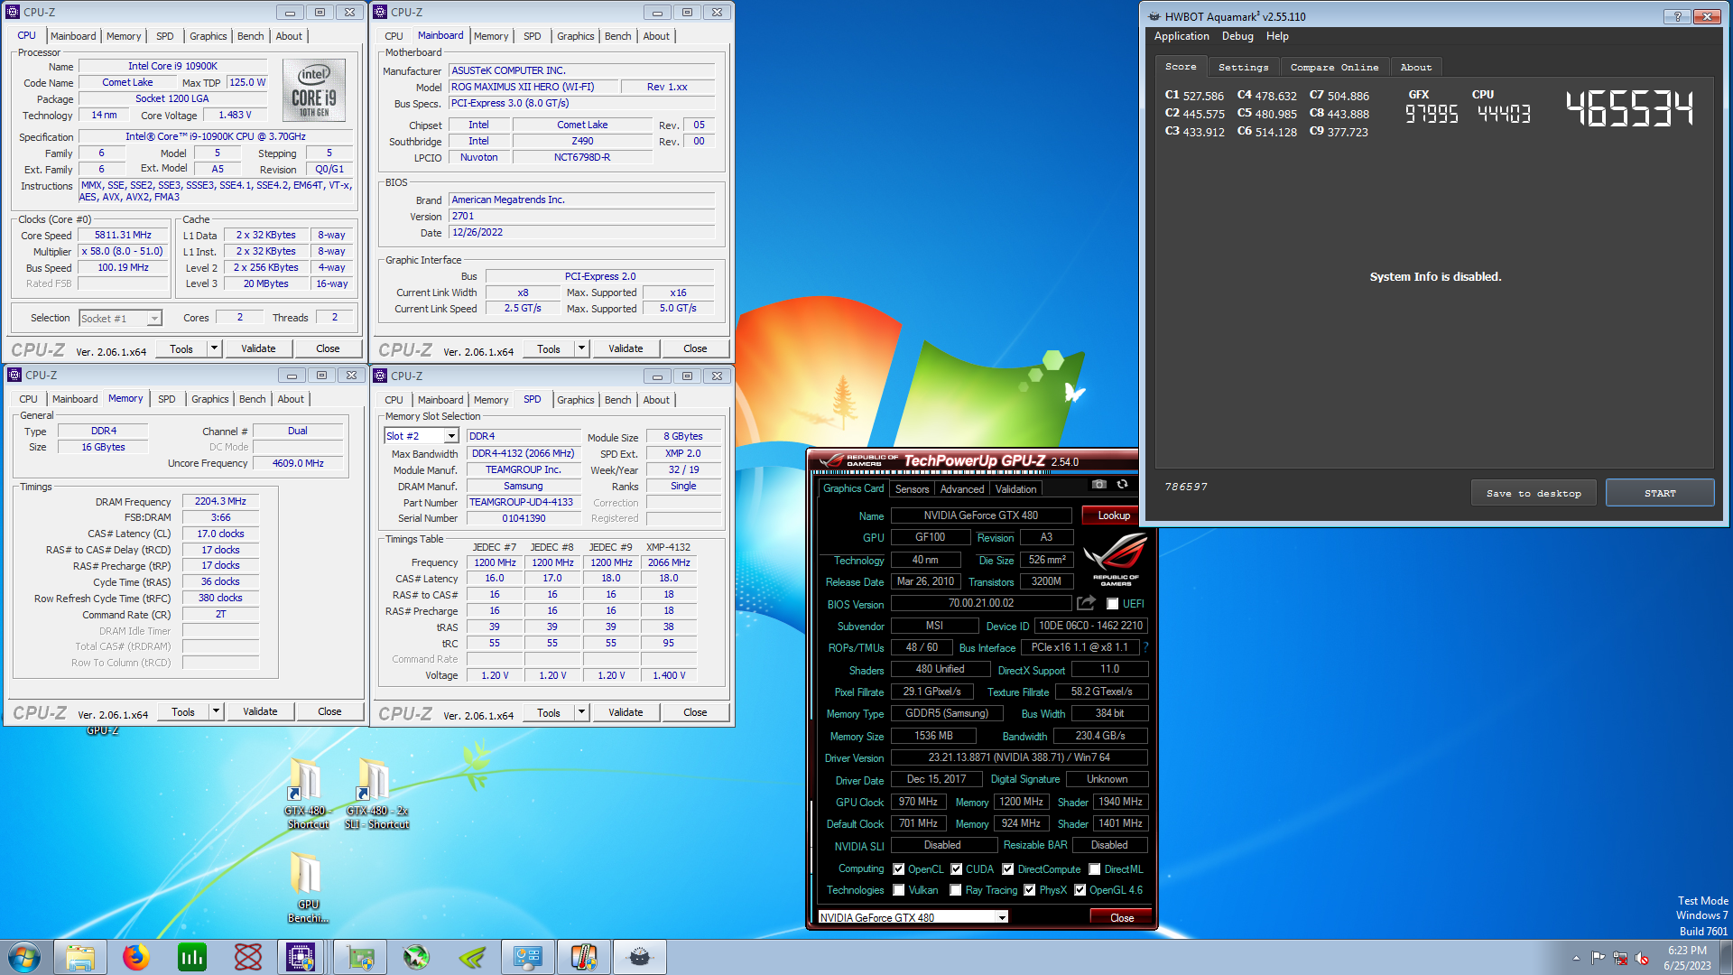Open the green bar chart app on taskbar
This screenshot has width=1733, height=975.
(x=192, y=957)
